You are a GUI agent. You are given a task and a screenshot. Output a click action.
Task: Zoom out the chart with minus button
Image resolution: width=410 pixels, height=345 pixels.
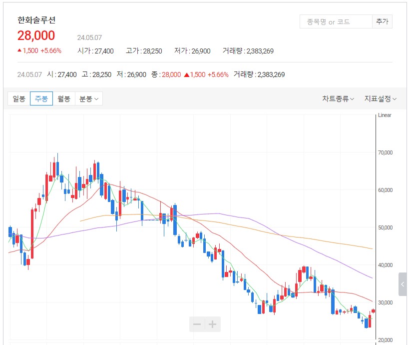197,324
